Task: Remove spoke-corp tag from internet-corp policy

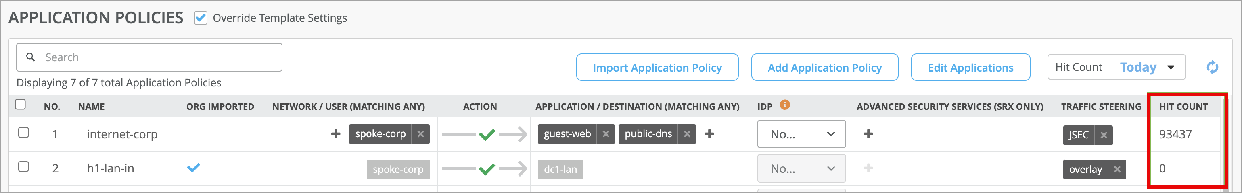Action: coord(421,134)
